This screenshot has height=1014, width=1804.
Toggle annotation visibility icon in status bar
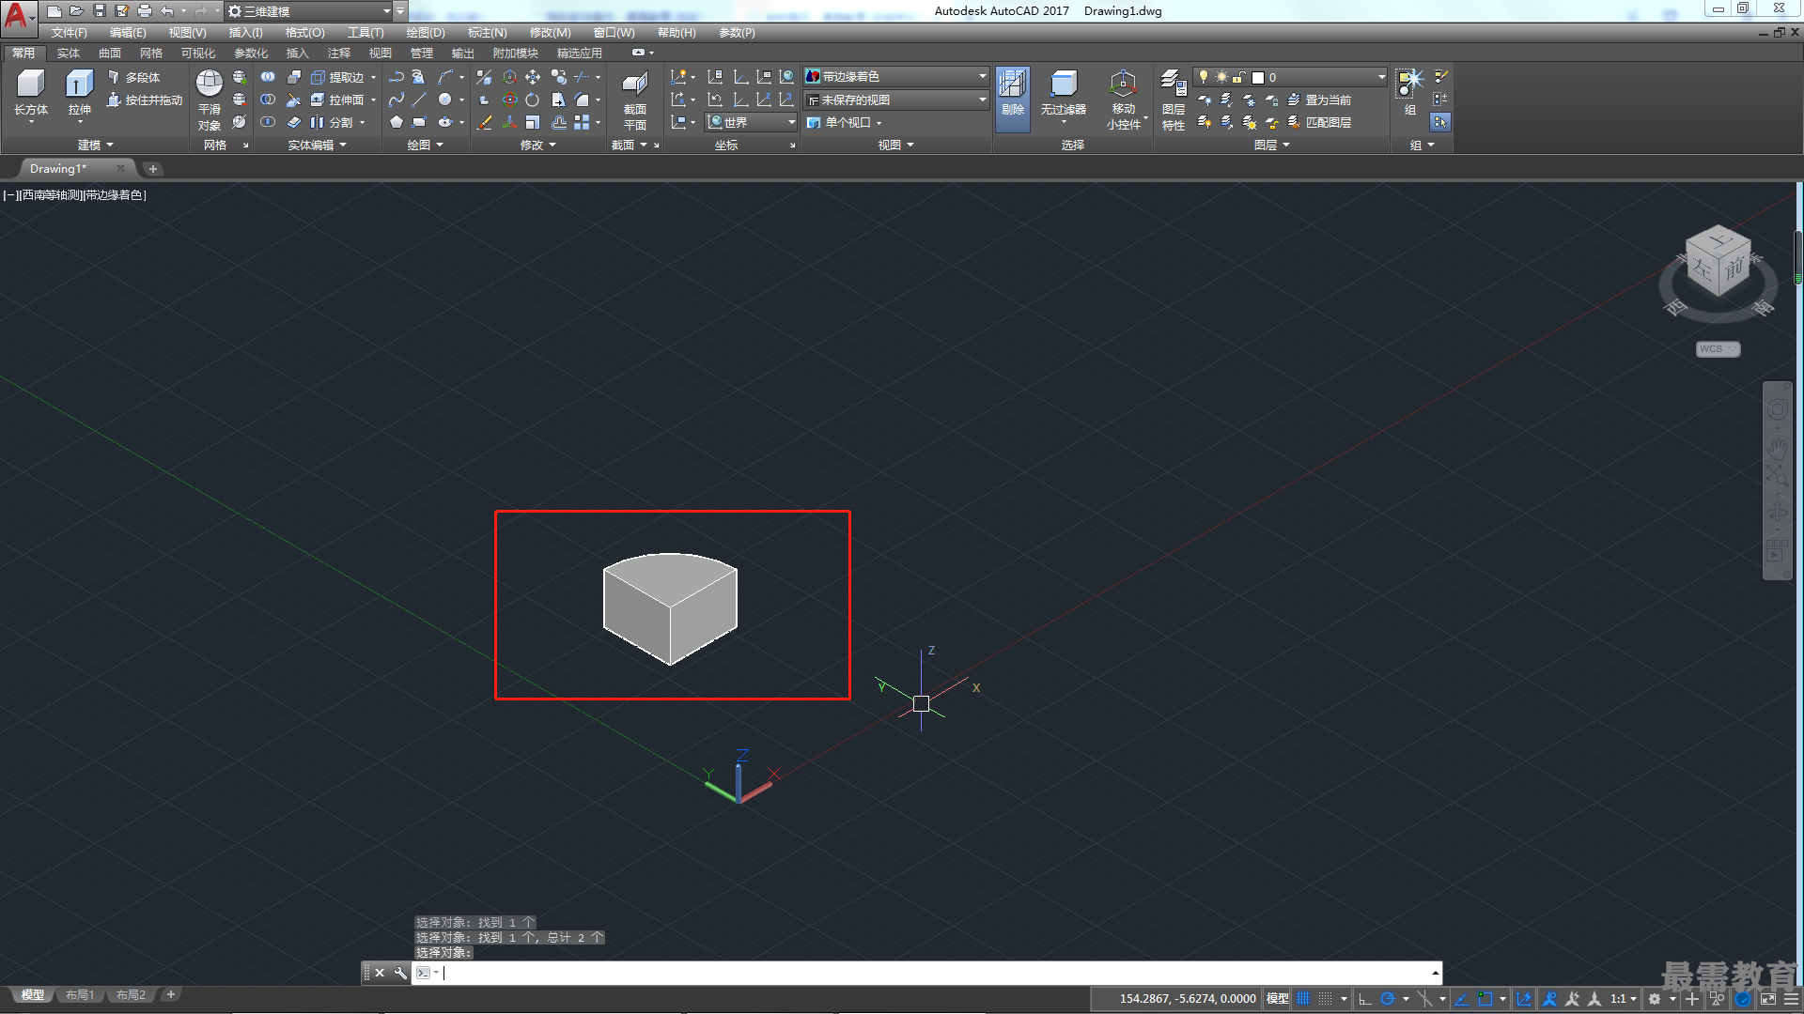[x=1550, y=999]
